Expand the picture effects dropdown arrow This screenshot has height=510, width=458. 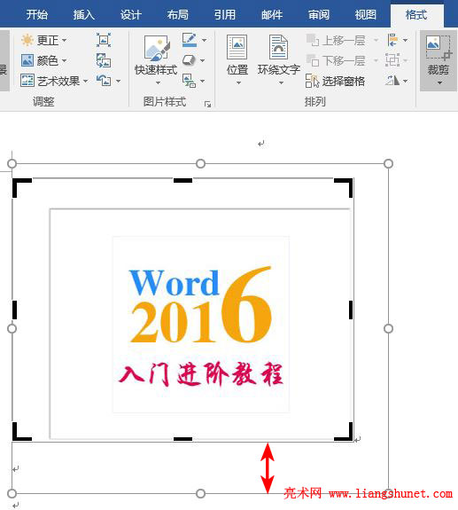click(203, 60)
